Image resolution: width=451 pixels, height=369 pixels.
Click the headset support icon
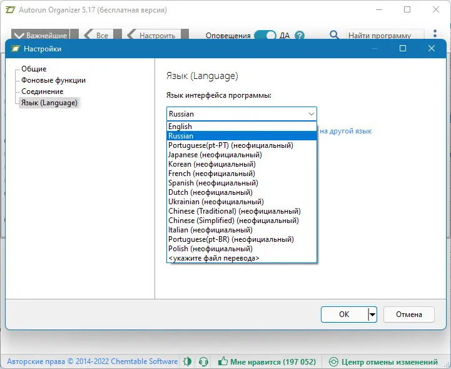pos(204,361)
